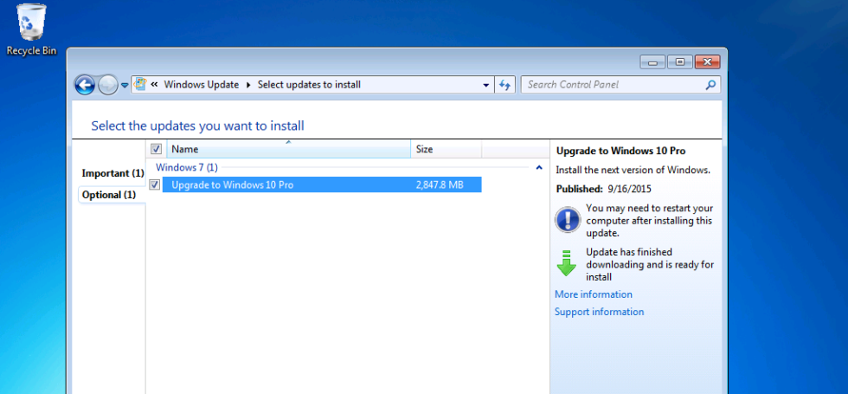
Task: Select the Optional (1) tab
Action: coord(109,195)
